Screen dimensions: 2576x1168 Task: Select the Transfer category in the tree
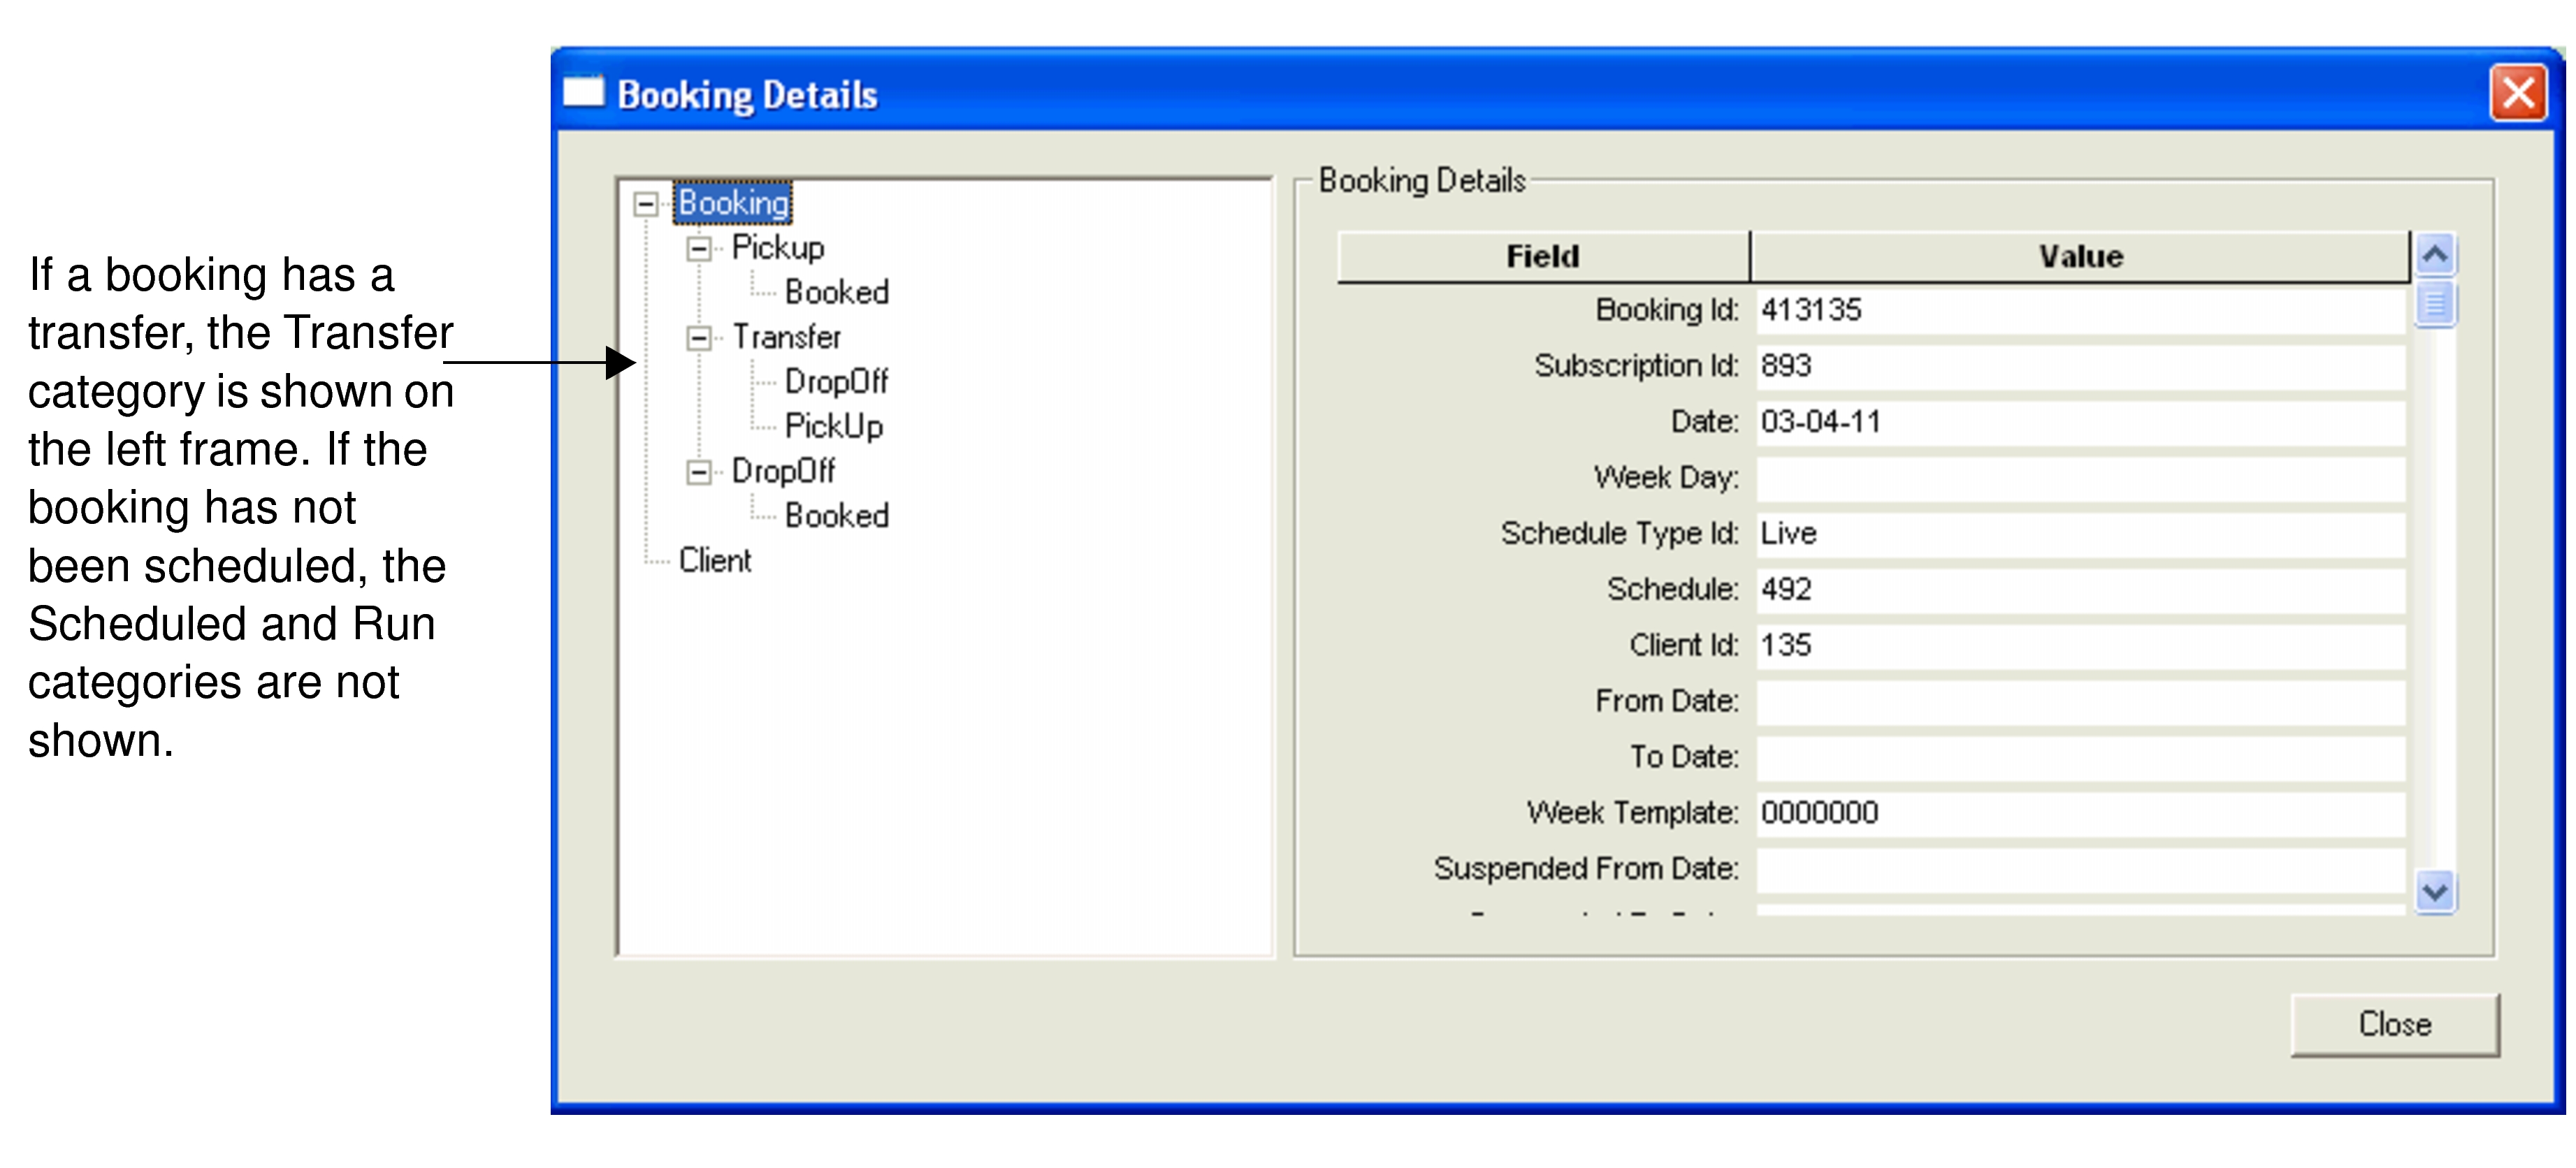(x=787, y=337)
